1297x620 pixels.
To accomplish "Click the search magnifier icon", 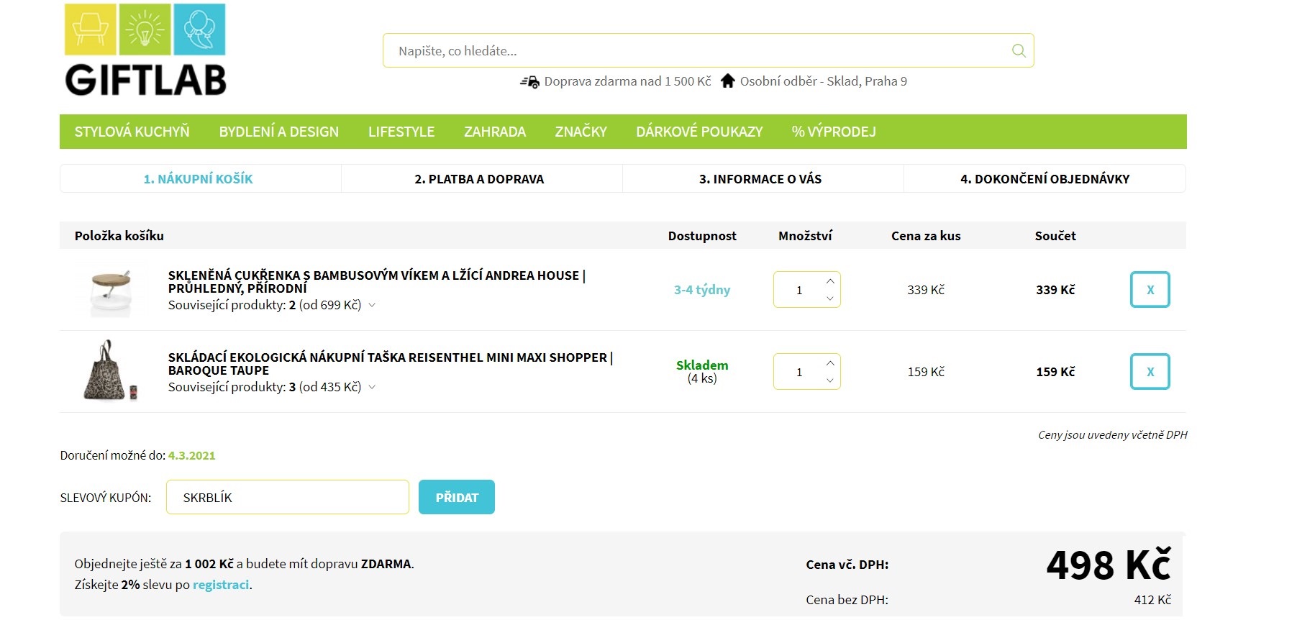I will pos(1019,50).
